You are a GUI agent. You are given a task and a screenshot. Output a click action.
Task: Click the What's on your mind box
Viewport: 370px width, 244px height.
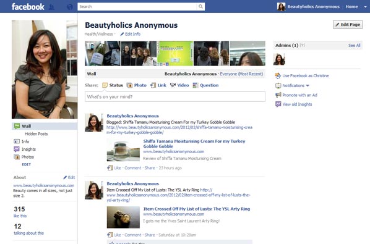(175, 97)
